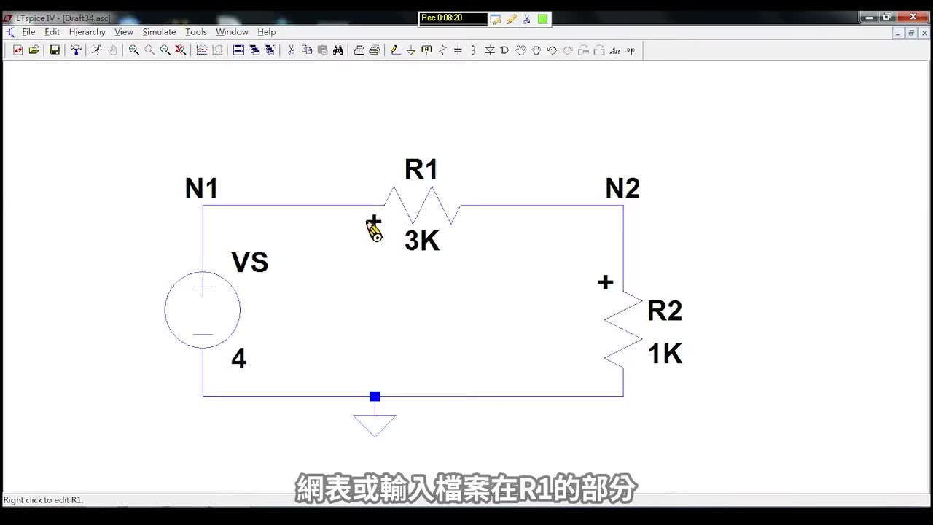Click the New Schematic toolbar icon
The image size is (933, 525).
[x=18, y=50]
